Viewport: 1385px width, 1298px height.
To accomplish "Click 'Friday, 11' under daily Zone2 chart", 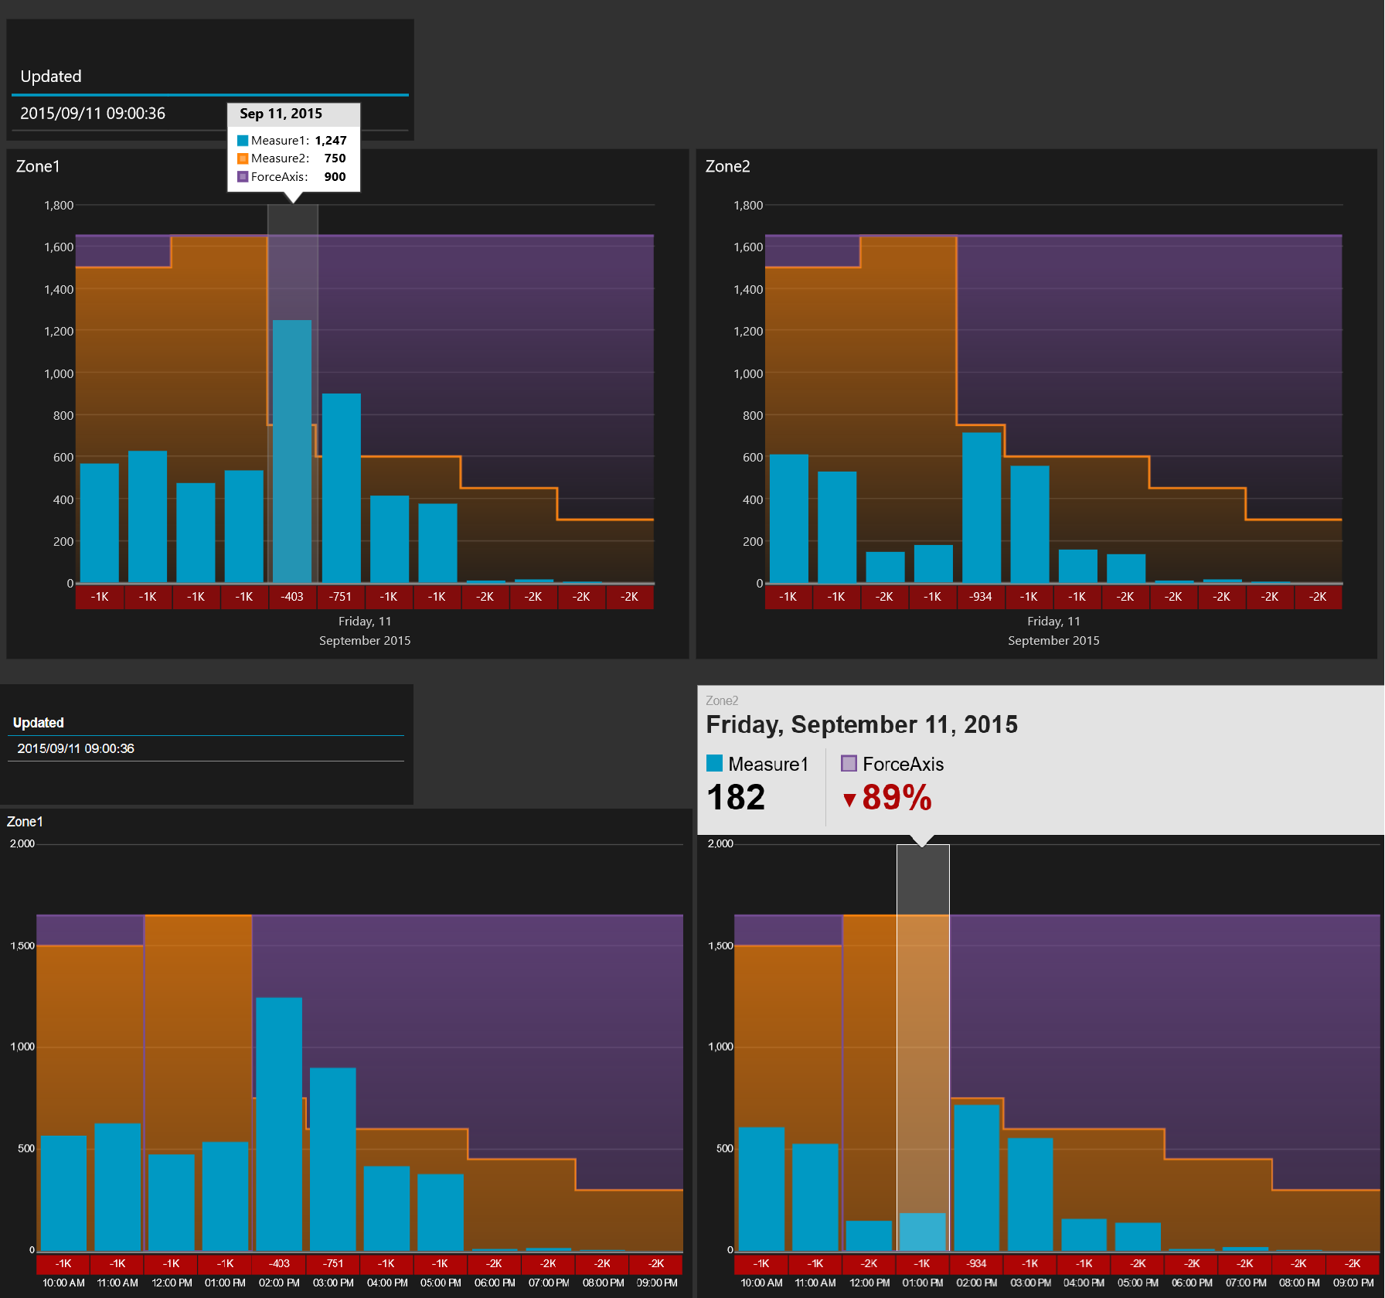I will [1053, 622].
